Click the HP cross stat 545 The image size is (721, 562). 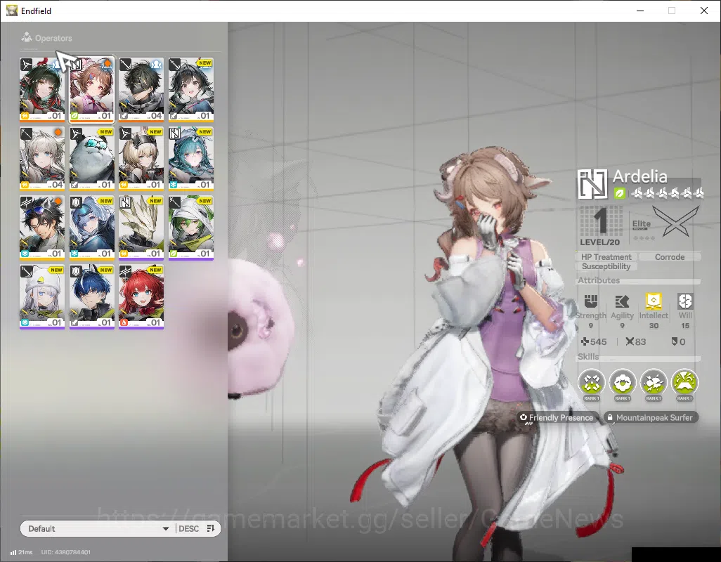pos(593,341)
